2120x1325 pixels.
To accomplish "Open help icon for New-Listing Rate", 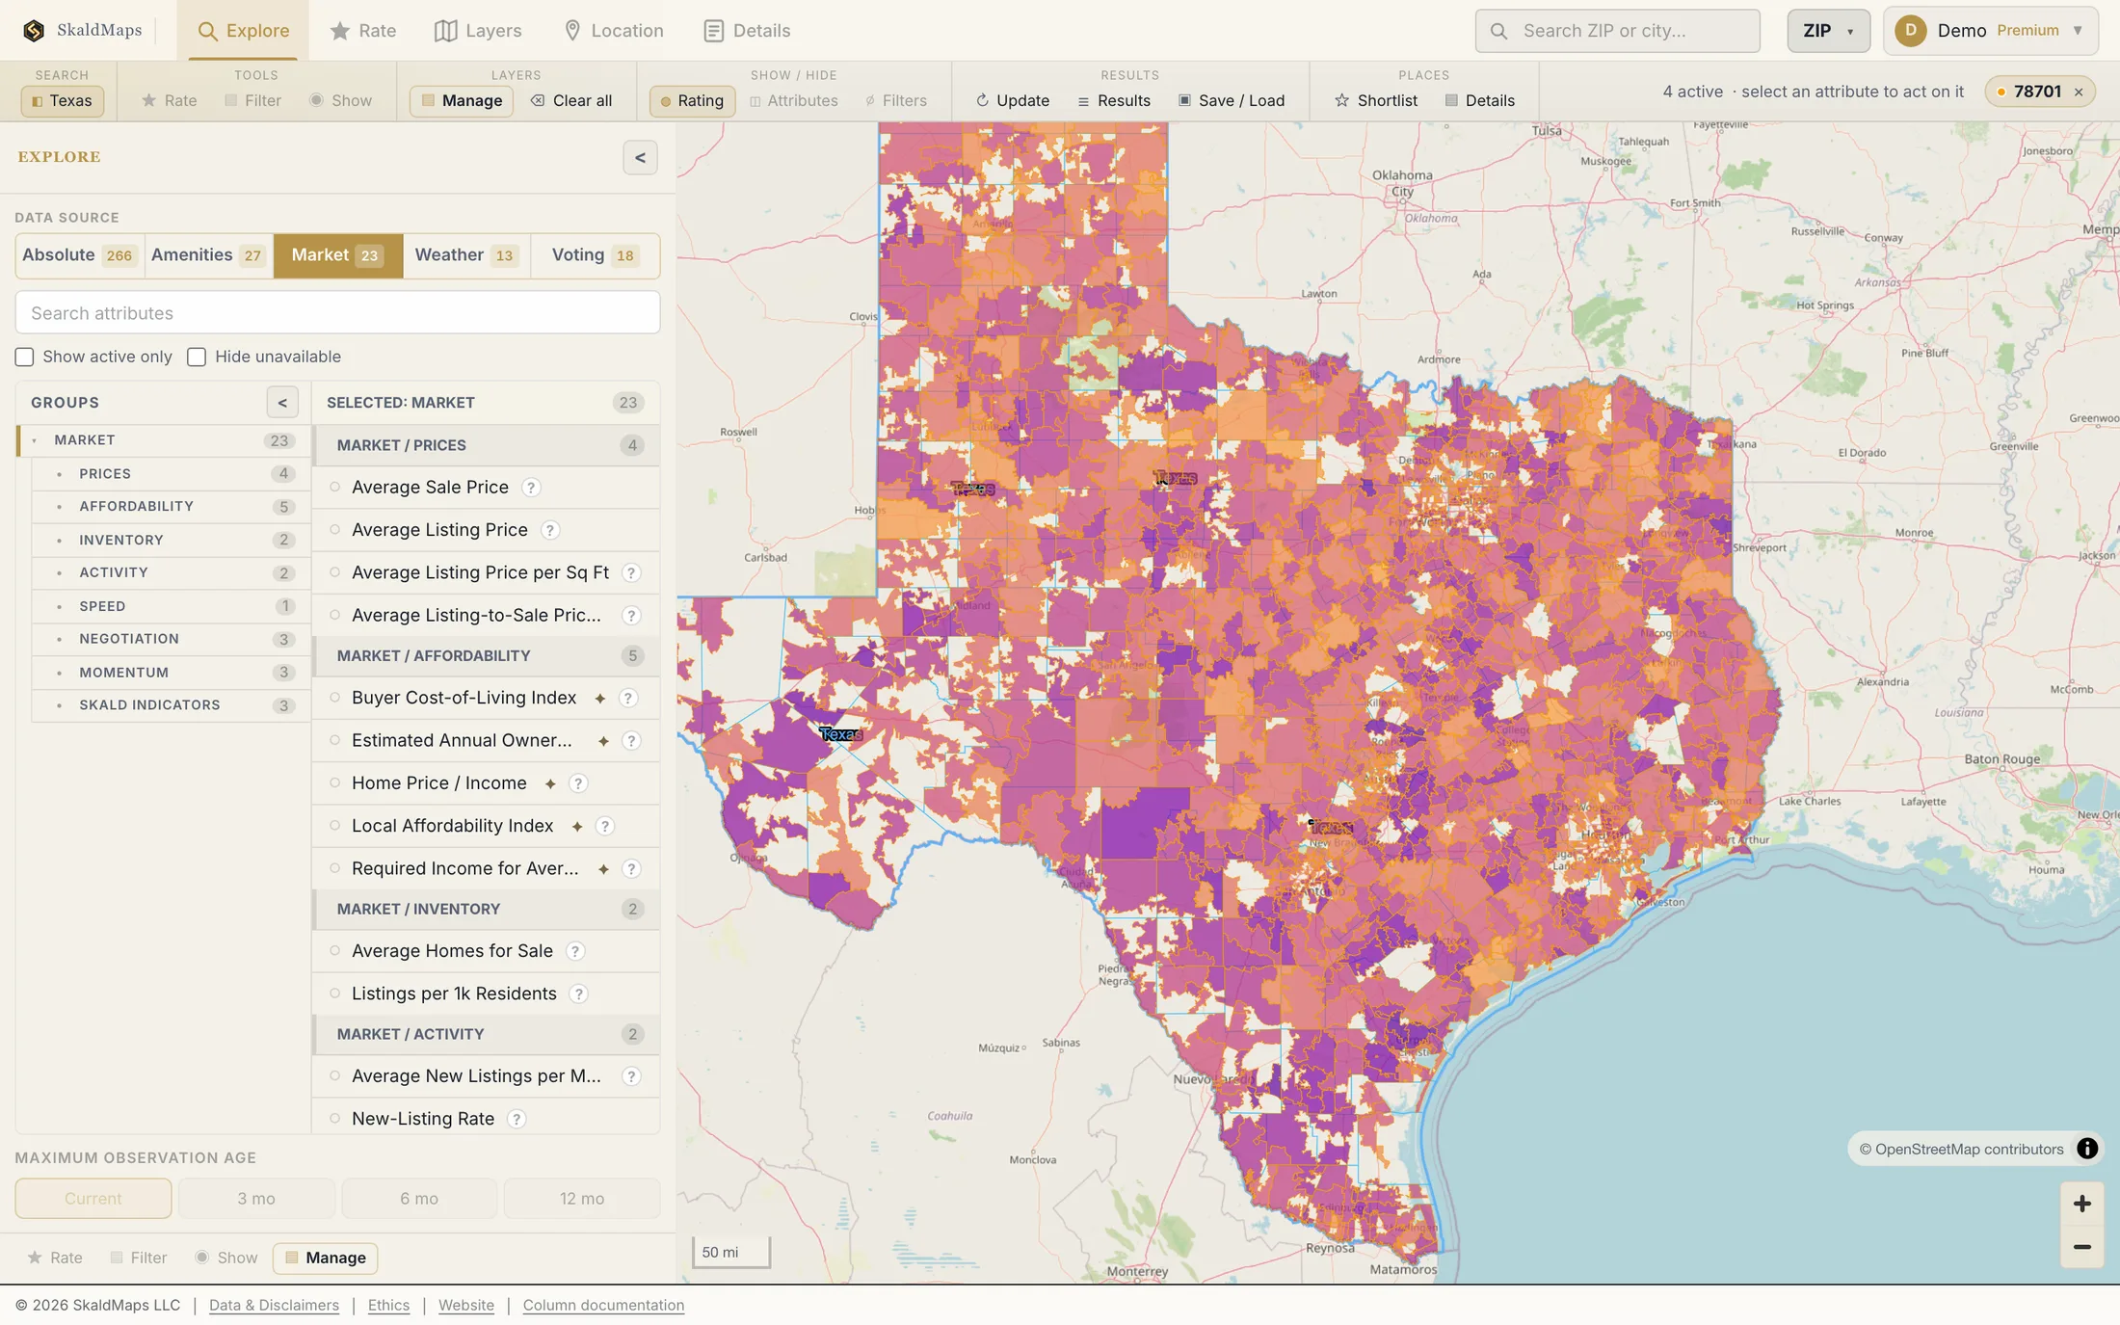I will tap(517, 1119).
